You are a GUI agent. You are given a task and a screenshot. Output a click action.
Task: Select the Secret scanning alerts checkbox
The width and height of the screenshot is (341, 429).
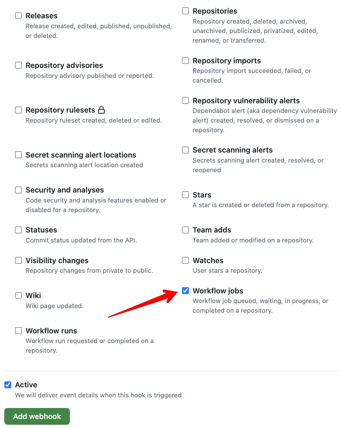(x=186, y=150)
